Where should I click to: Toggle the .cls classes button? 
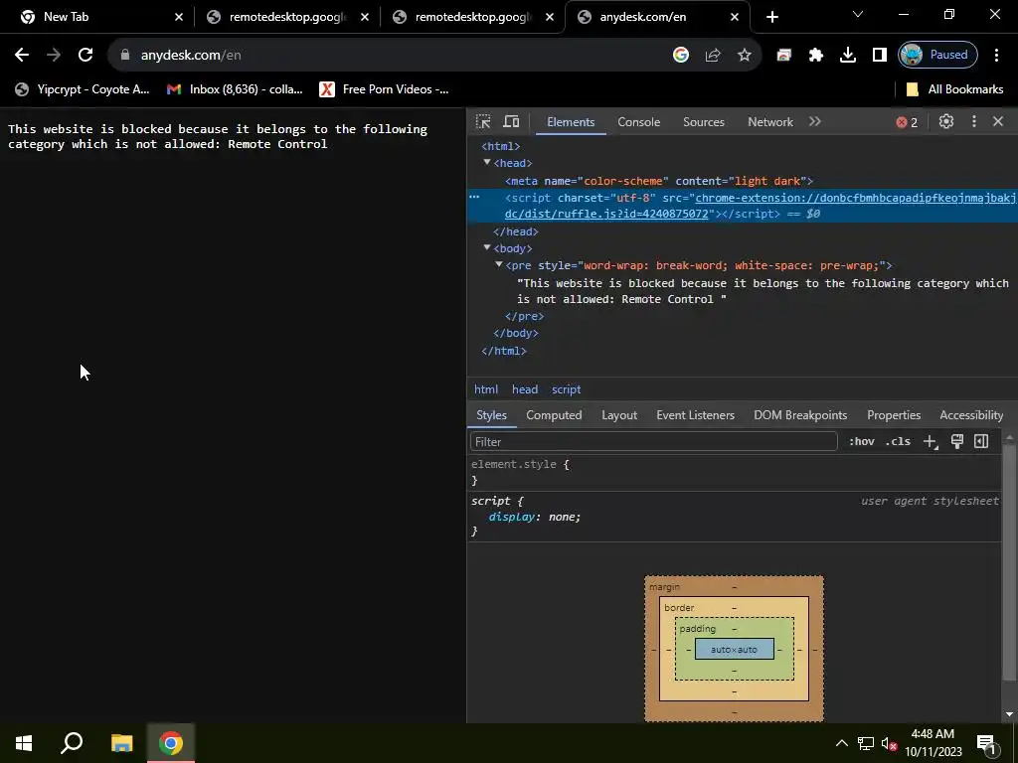click(x=898, y=441)
